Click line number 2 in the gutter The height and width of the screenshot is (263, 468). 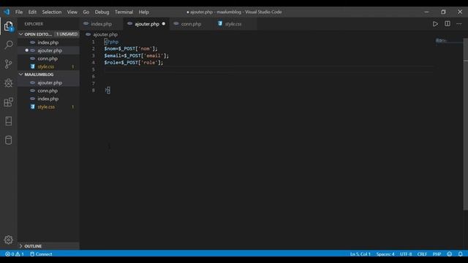click(x=93, y=49)
